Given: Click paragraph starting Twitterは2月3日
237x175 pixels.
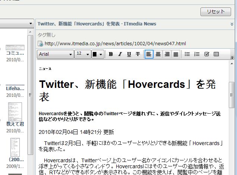Looking at the screenshot, I should point(131,146).
